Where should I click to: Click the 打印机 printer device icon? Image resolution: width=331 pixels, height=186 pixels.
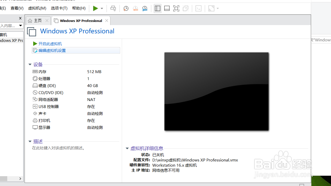pyautogui.click(x=35, y=120)
